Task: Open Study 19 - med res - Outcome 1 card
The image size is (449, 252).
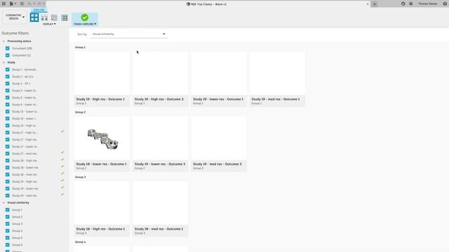Action: (277, 79)
